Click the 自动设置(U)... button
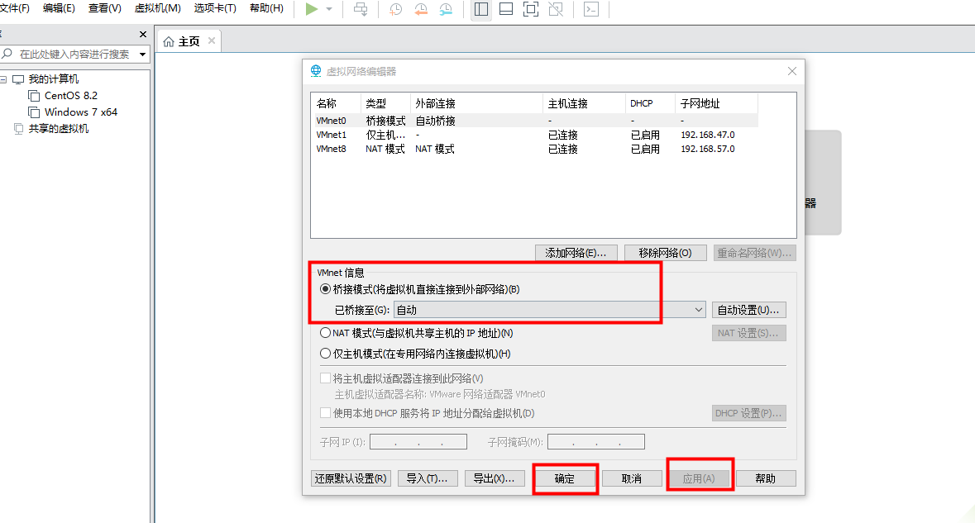The image size is (975, 523). click(748, 310)
